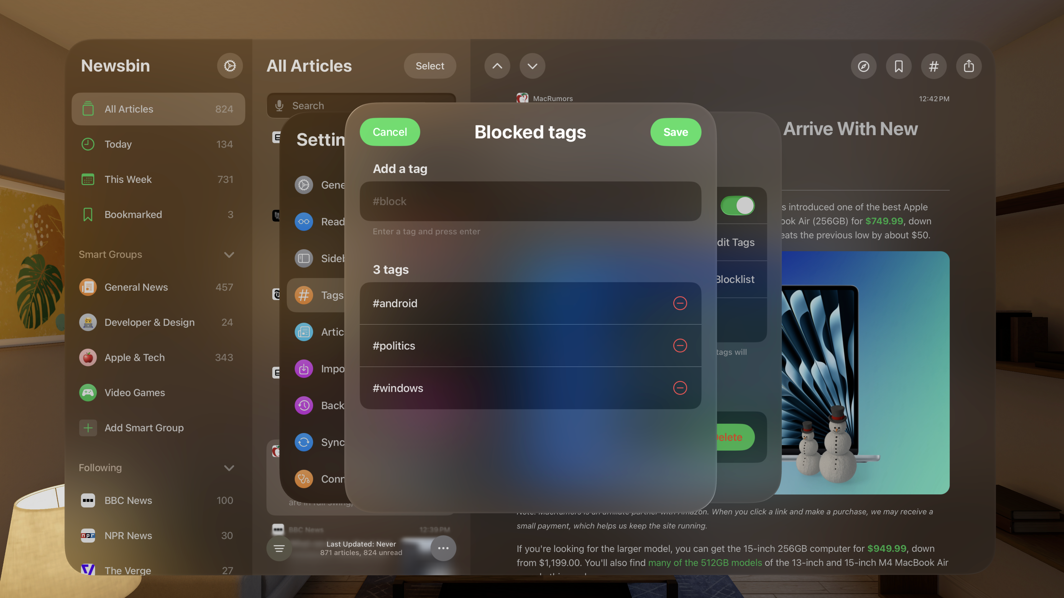Screen dimensions: 1064x598
Task: Show This Week articles
Action: click(x=158, y=179)
